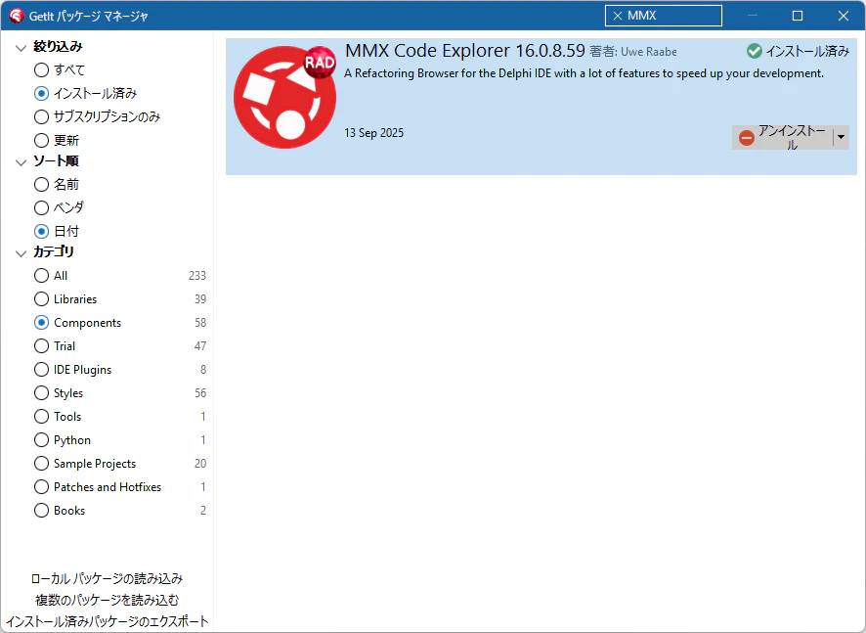The height and width of the screenshot is (633, 866).
Task: Click the インストール済み status label on package
Action: coord(807,52)
